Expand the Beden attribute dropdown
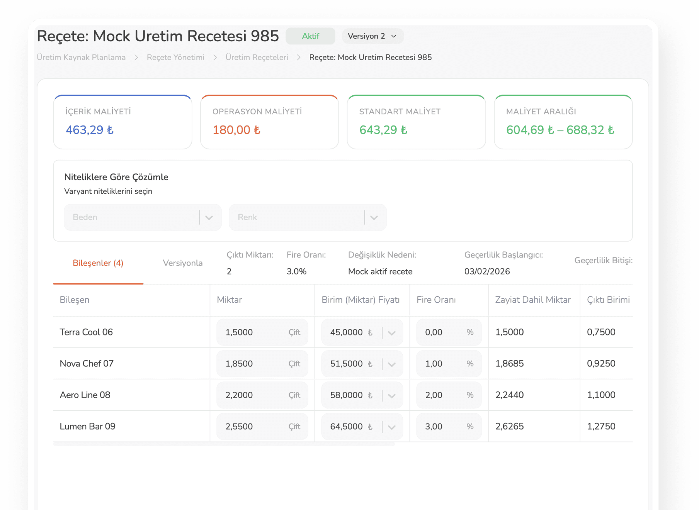The image size is (699, 510). click(143, 217)
